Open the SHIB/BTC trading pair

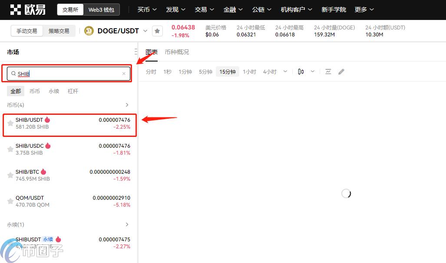[69, 175]
